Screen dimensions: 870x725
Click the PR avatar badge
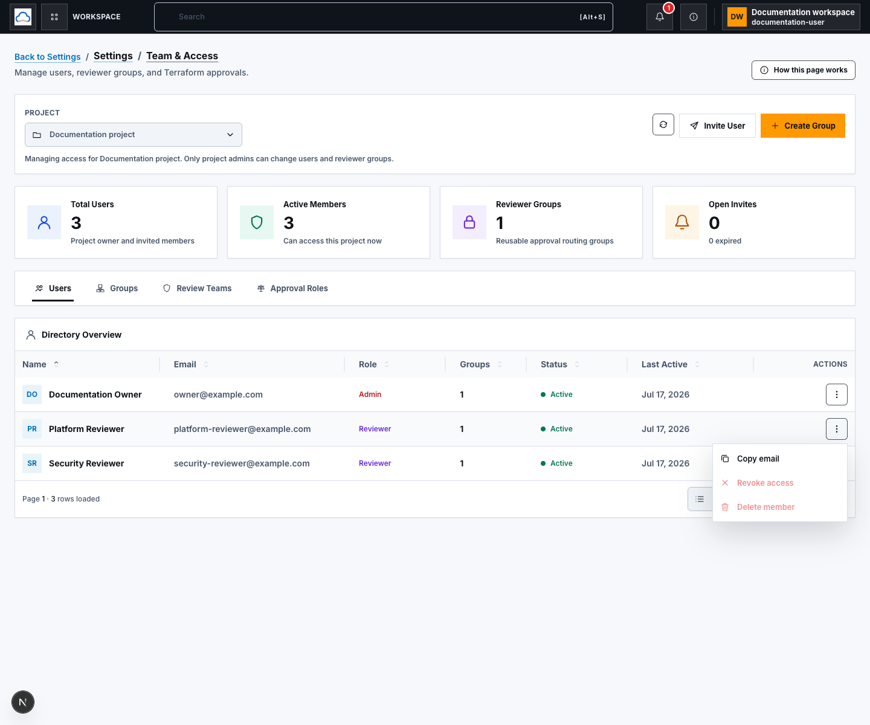click(x=32, y=429)
